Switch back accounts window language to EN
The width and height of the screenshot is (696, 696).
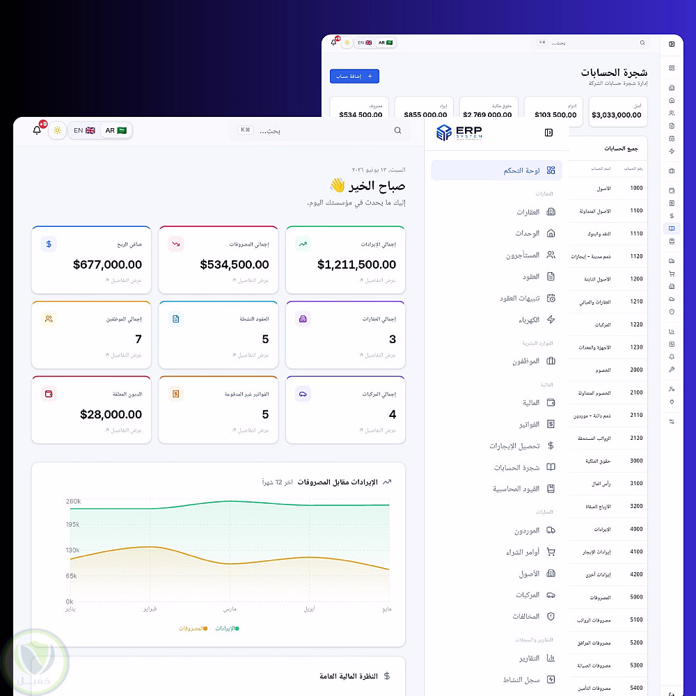pyautogui.click(x=365, y=42)
